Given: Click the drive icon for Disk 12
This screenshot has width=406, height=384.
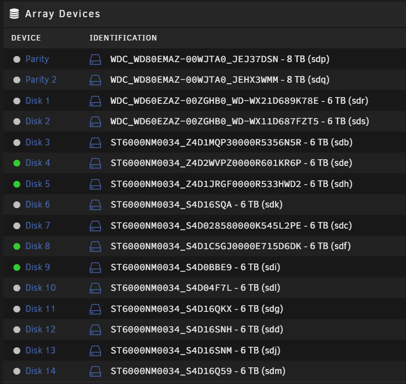Looking at the screenshot, I should (x=95, y=330).
